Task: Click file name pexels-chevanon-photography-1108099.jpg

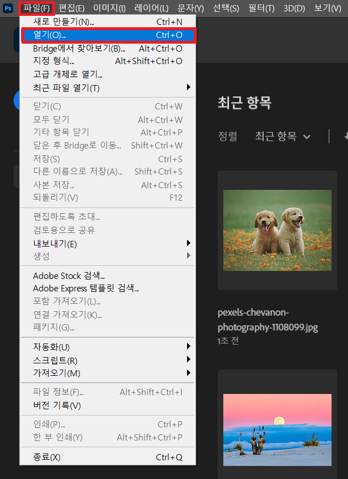Action: [x=268, y=320]
